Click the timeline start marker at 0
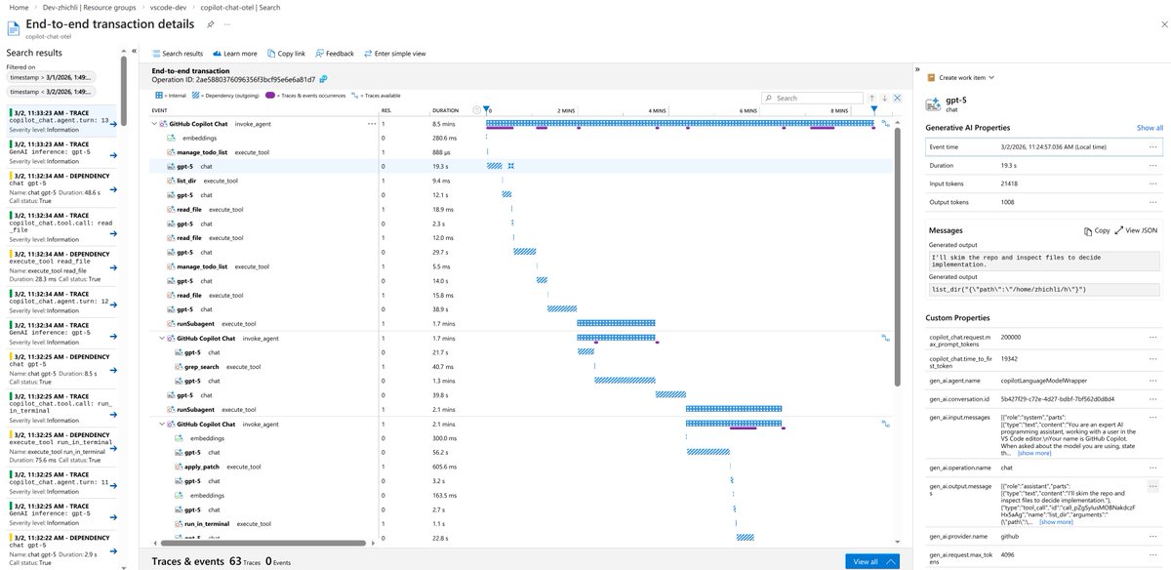1171x570 pixels. coord(488,111)
